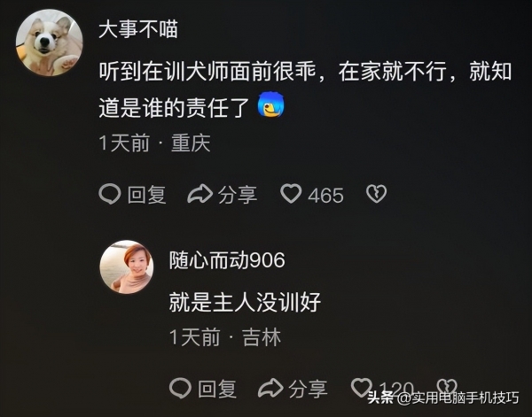Click 回复 text on the first comment

147,195
